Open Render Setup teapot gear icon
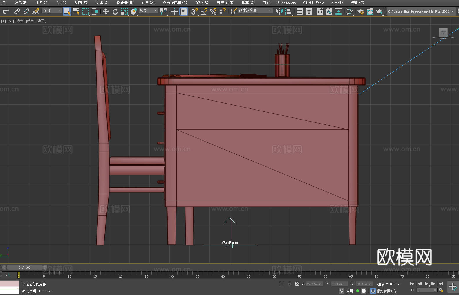The height and width of the screenshot is (295, 459). pos(360,11)
